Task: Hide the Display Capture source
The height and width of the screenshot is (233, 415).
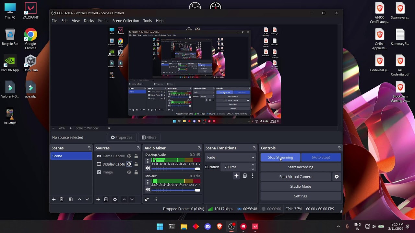Action: click(129, 164)
